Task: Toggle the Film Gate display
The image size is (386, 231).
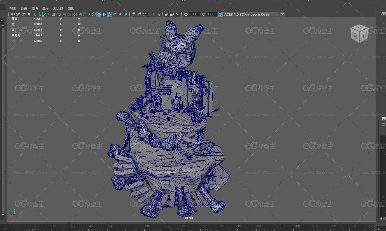Action: pos(59,14)
